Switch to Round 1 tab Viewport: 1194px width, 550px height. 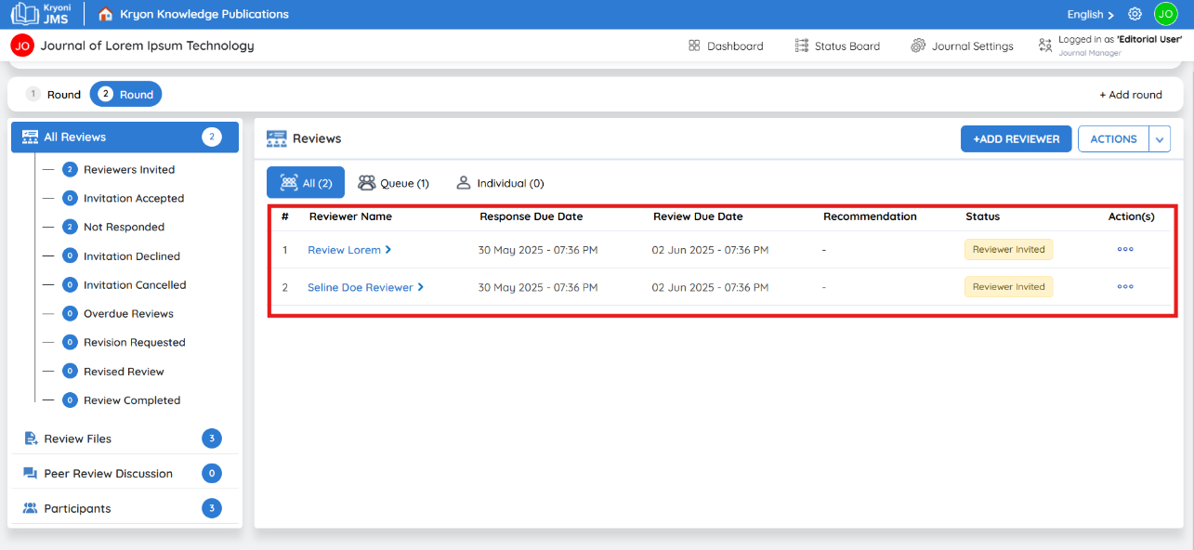(54, 94)
